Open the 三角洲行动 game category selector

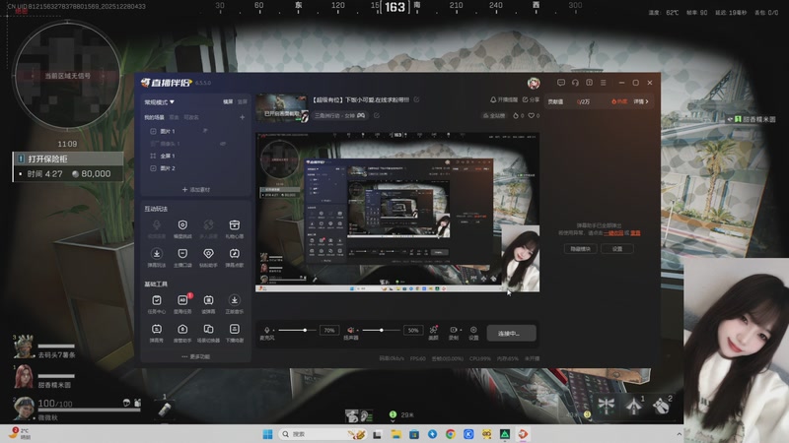coord(340,115)
